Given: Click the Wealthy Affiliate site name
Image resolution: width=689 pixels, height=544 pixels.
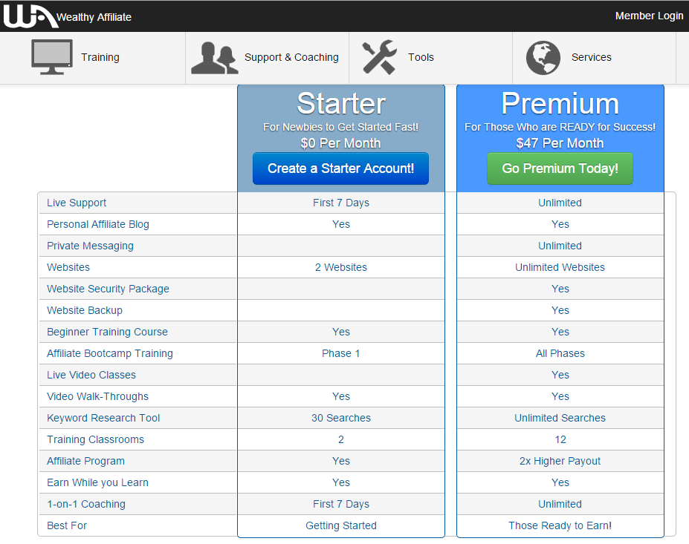Looking at the screenshot, I should point(94,17).
